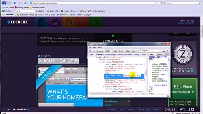Expand the div id=topBlock node

tap(100, 60)
